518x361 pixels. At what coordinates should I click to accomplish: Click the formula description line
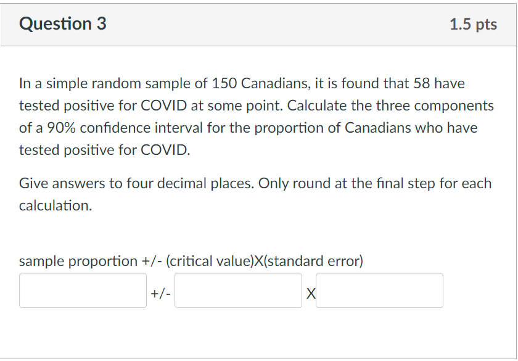click(x=192, y=260)
